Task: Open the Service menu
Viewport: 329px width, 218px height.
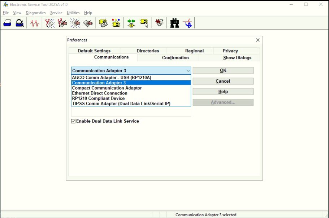Action: point(56,13)
